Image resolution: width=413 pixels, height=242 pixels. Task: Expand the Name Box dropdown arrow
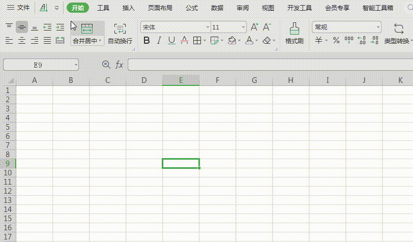pos(76,65)
